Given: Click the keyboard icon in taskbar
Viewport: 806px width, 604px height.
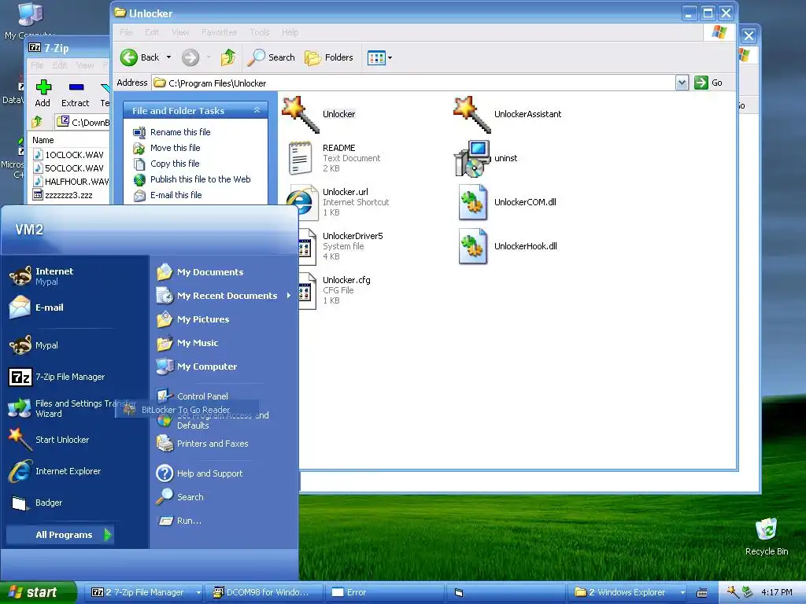Looking at the screenshot, I should pyautogui.click(x=701, y=593).
